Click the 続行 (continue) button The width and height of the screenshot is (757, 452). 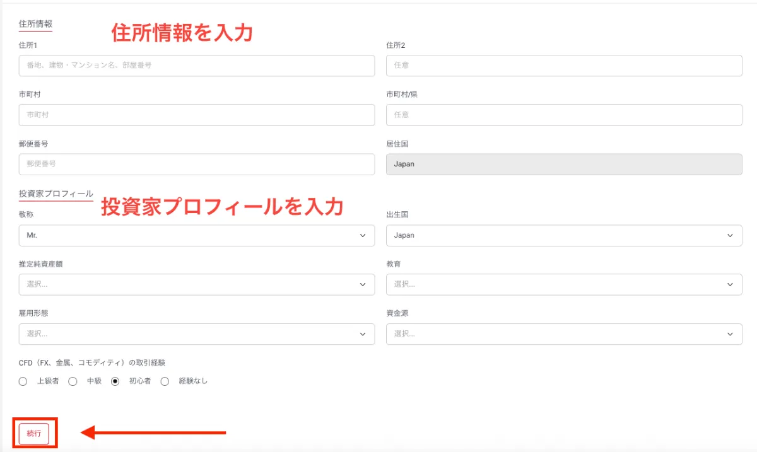34,433
